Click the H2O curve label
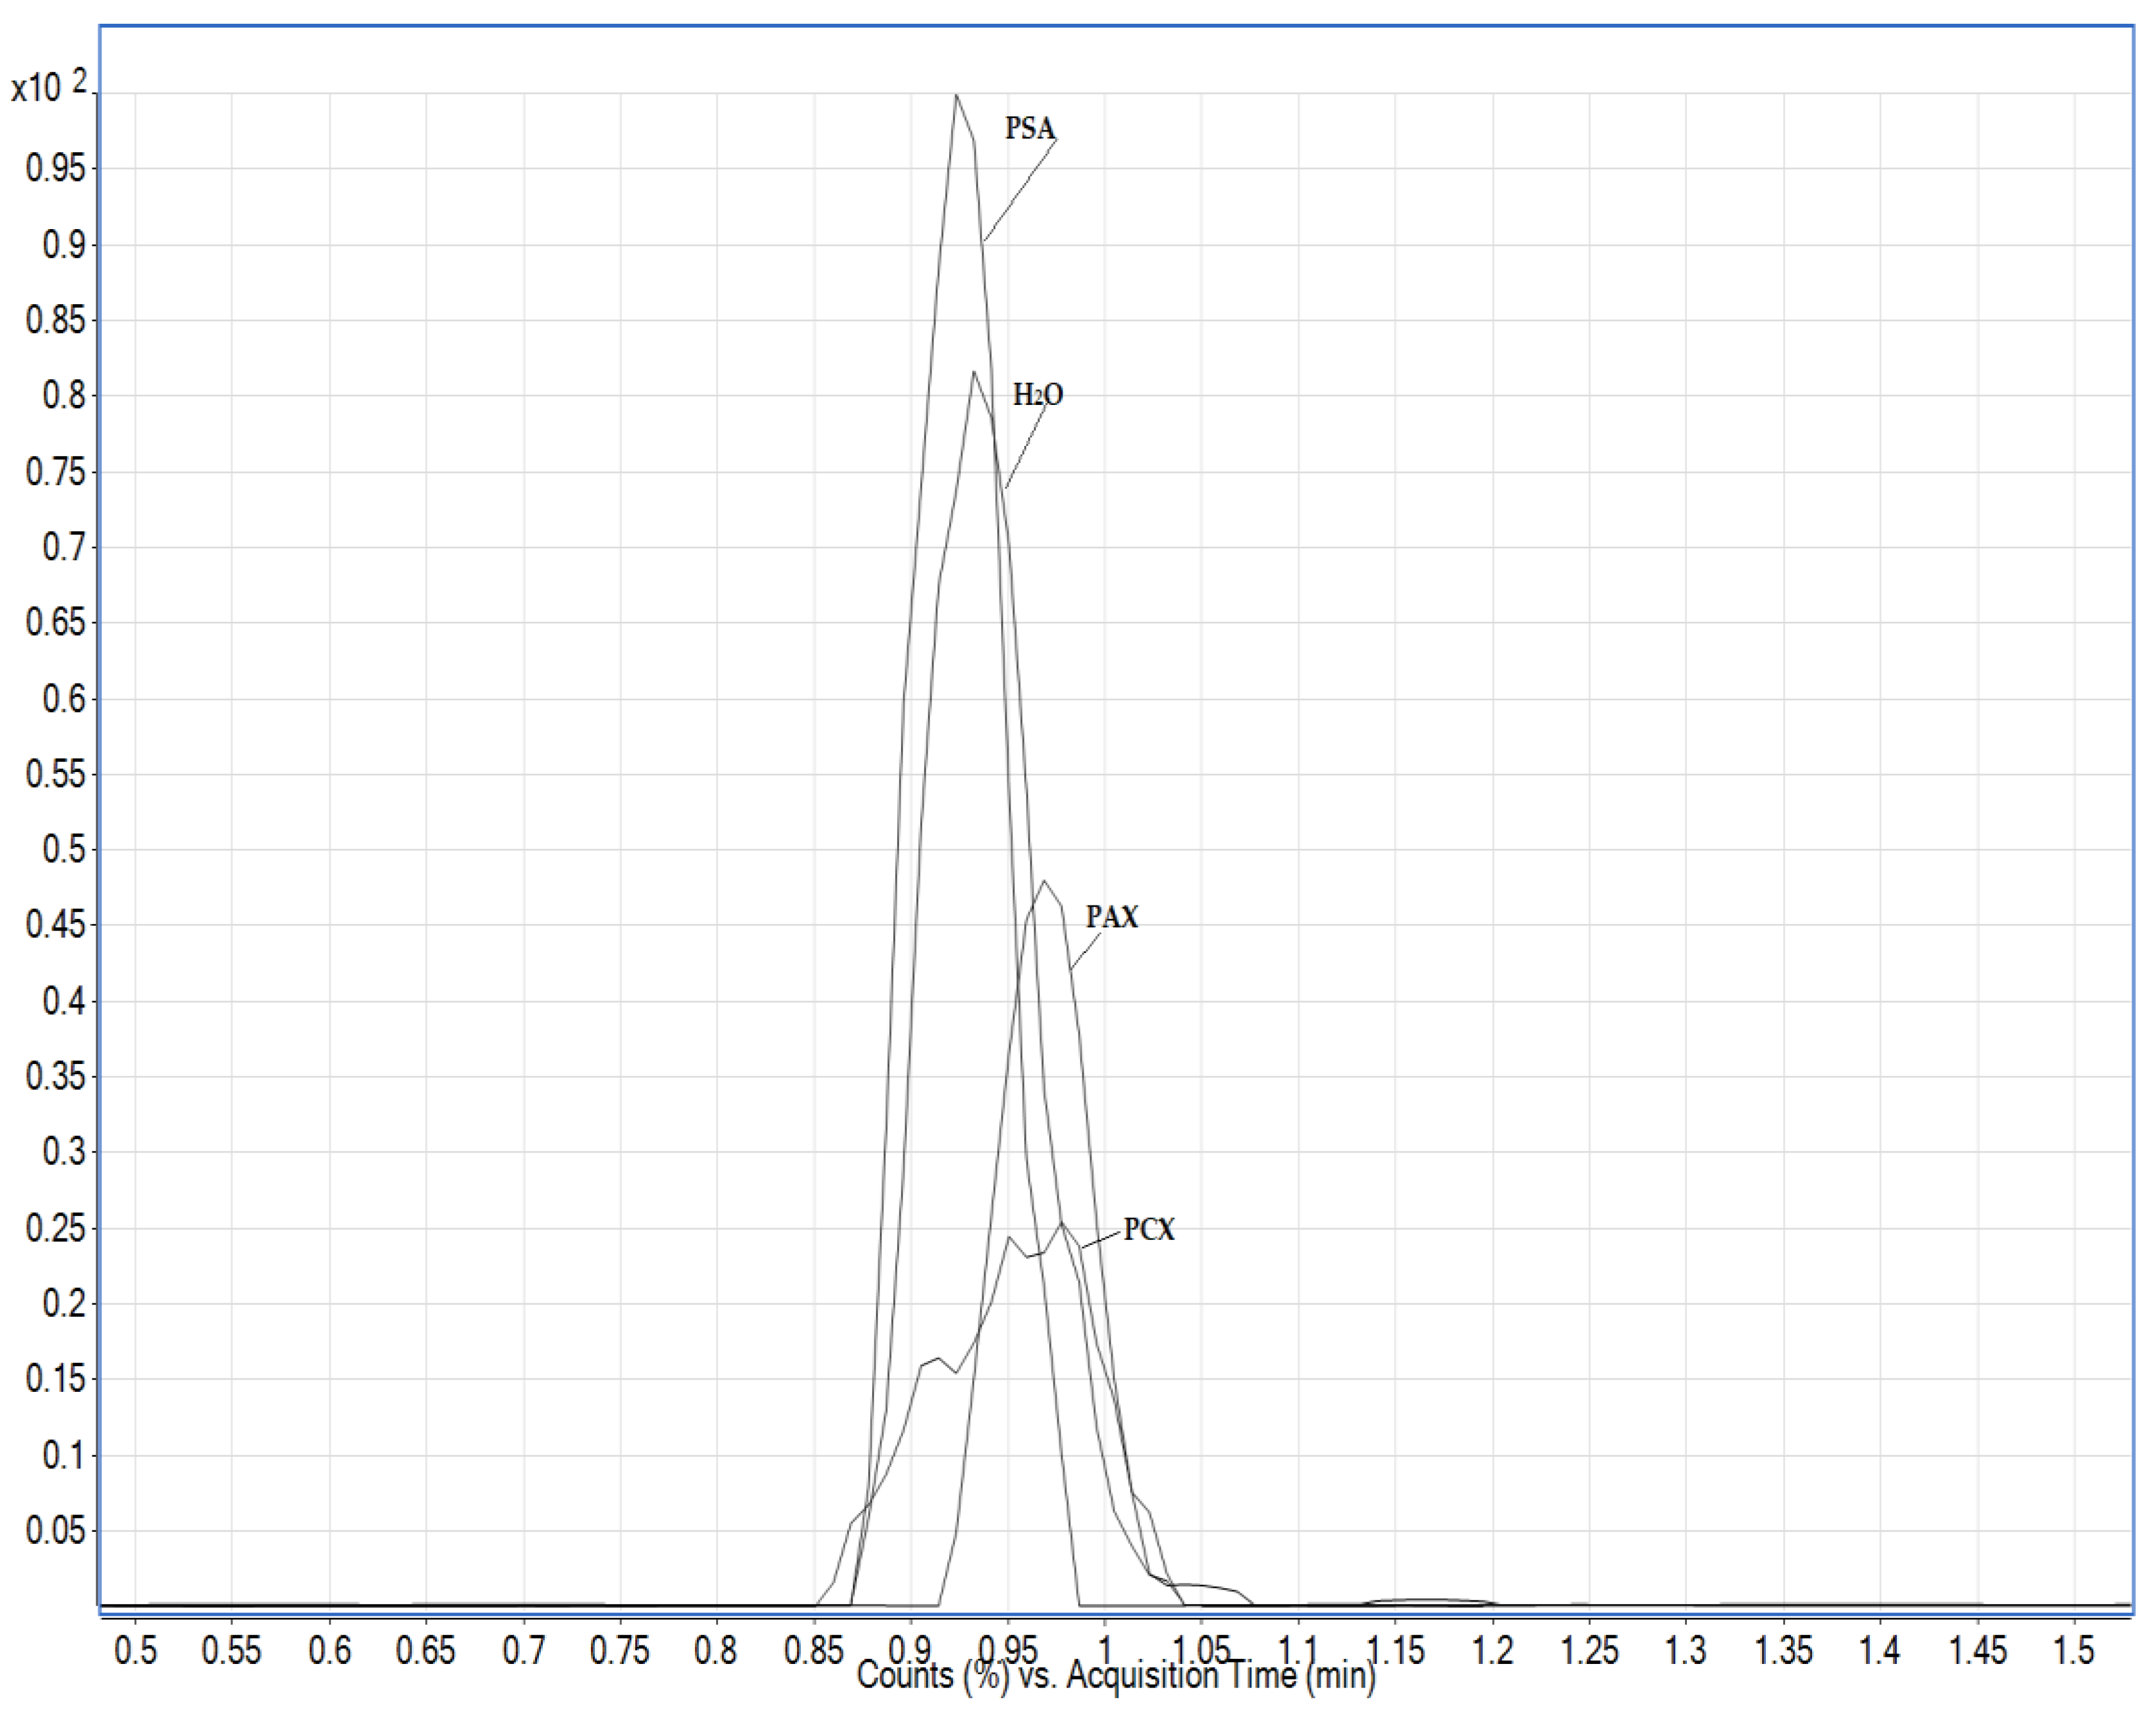The width and height of the screenshot is (2156, 1723). click(1038, 395)
